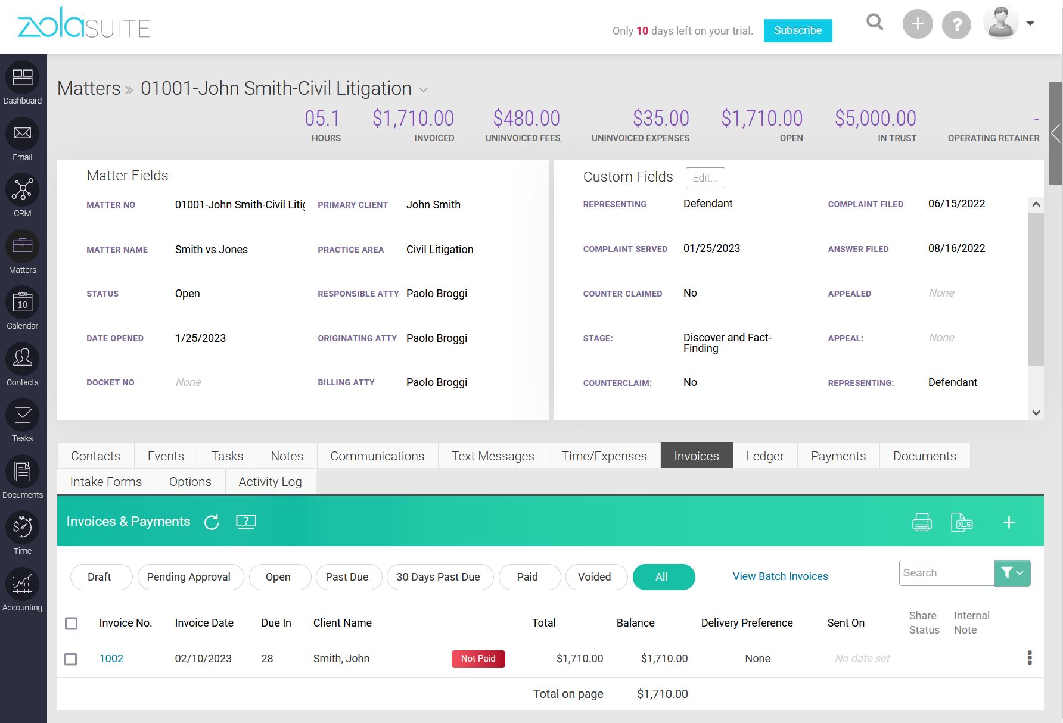Select the checkbox for invoice 1002
Viewport: 1063px width, 723px height.
(x=71, y=659)
